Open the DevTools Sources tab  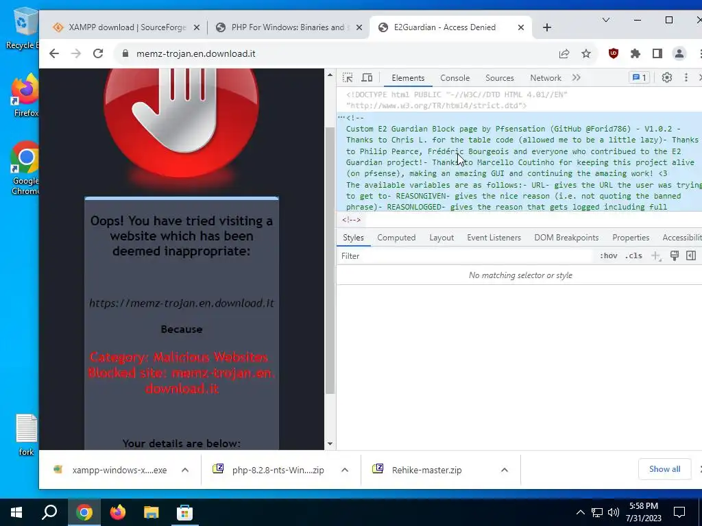[500, 78]
